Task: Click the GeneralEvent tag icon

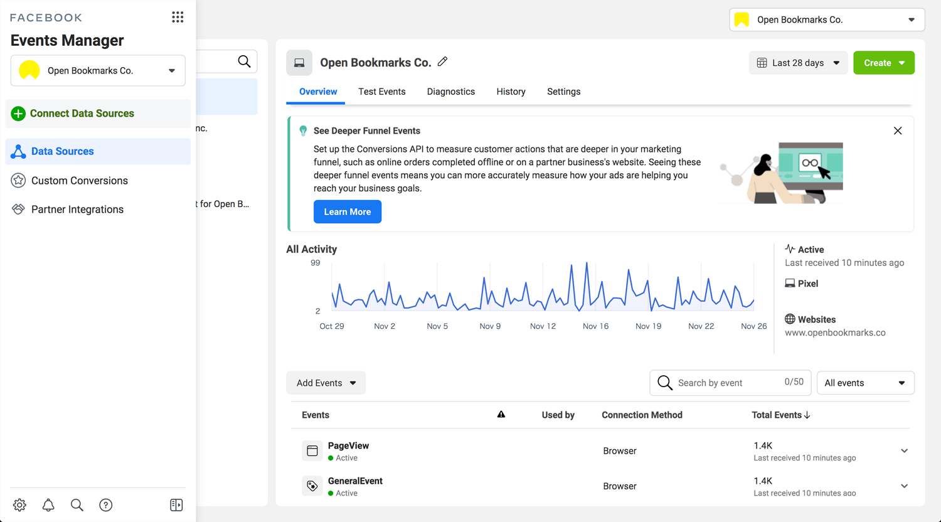Action: pyautogui.click(x=312, y=486)
